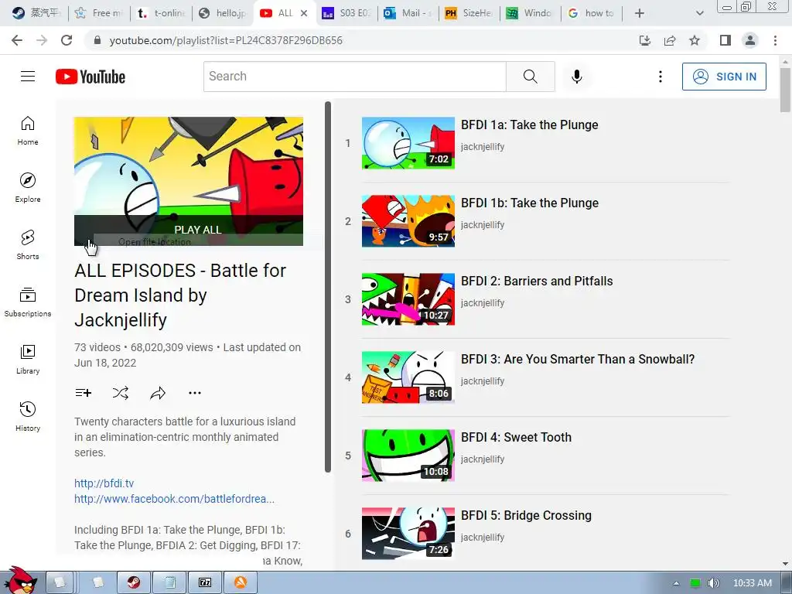The height and width of the screenshot is (594, 792).
Task: Open Library in sidebar
Action: [x=28, y=359]
